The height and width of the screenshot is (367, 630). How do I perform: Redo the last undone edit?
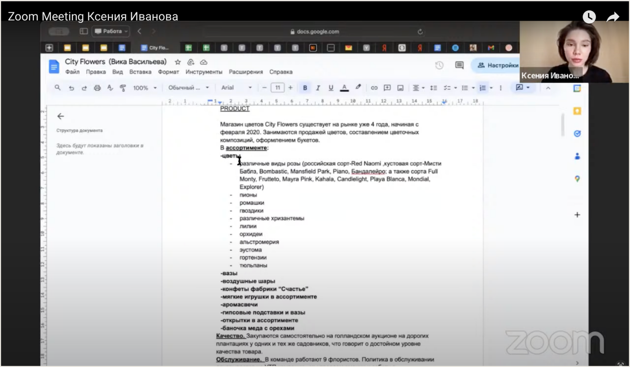84,88
